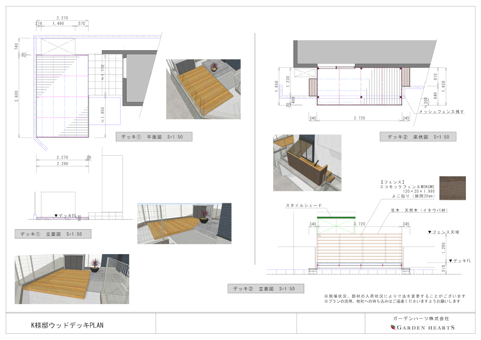This screenshot has width=481, height=340.
Task: Click the スタイルシェード annotation label
Action: click(x=304, y=206)
